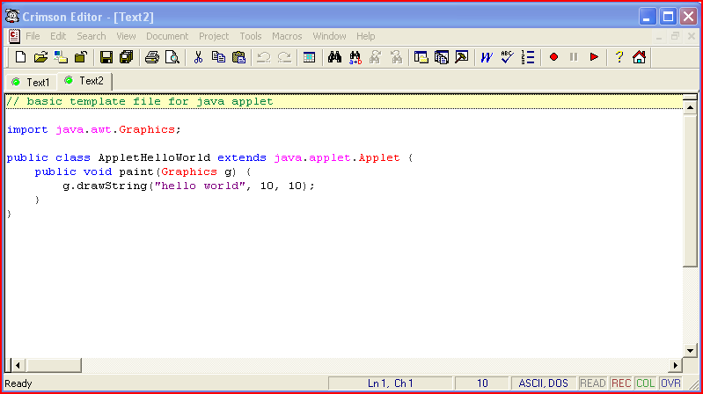Open Find with the binoculars icon

click(335, 57)
